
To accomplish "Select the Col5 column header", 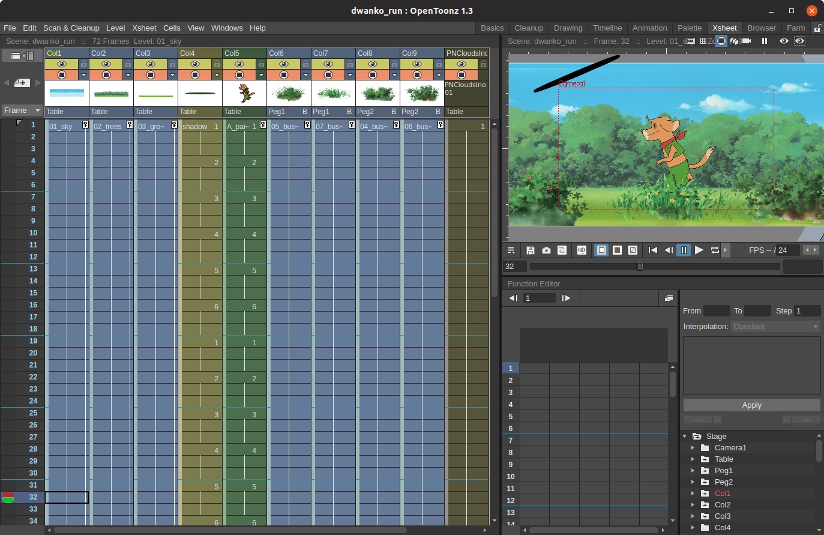I will pos(244,53).
